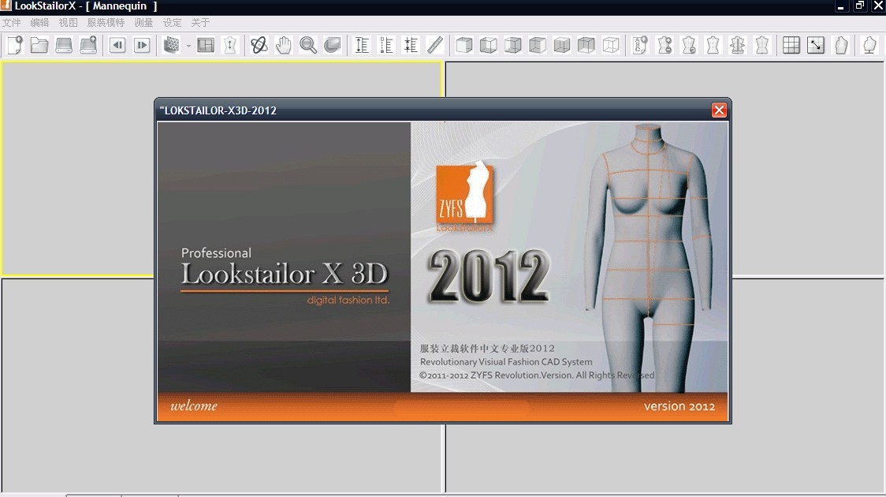This screenshot has height=497, width=886.
Task: Select the magnifier zoom tool
Action: (308, 45)
